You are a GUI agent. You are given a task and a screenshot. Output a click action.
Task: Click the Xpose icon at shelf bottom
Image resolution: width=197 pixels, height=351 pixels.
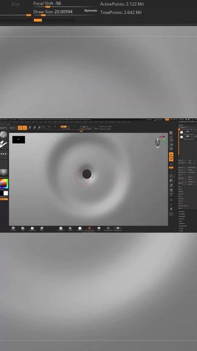pyautogui.click(x=171, y=214)
